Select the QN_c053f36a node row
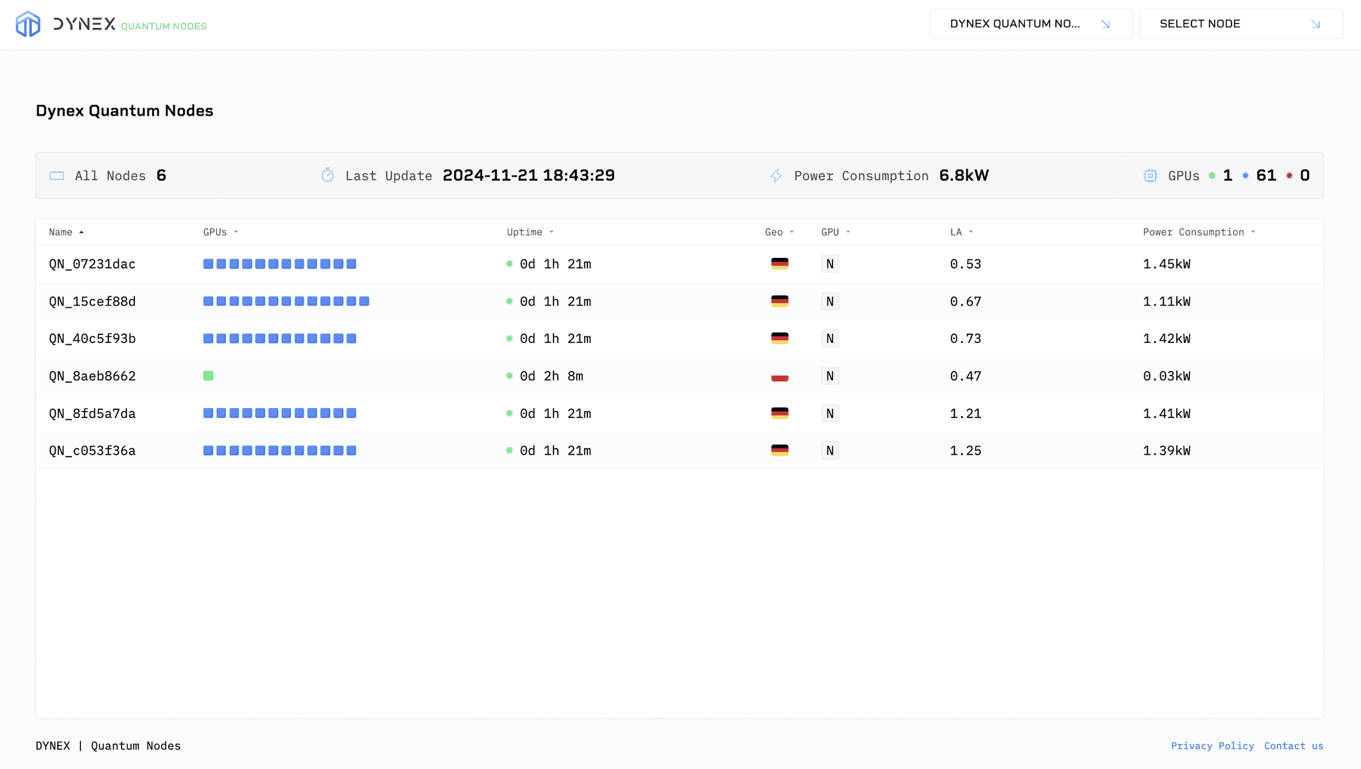Screen dimensions: 1361x769 click(x=92, y=451)
